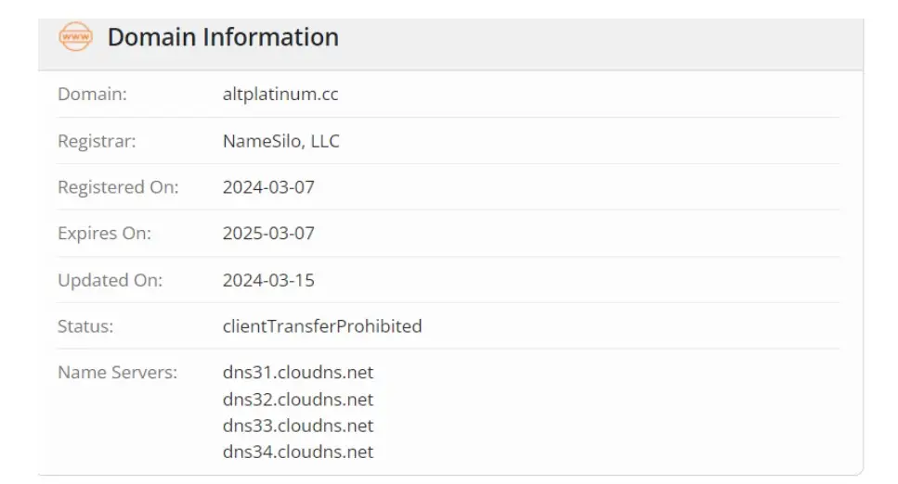898x484 pixels.
Task: Click the Domain Information heading
Action: click(223, 37)
